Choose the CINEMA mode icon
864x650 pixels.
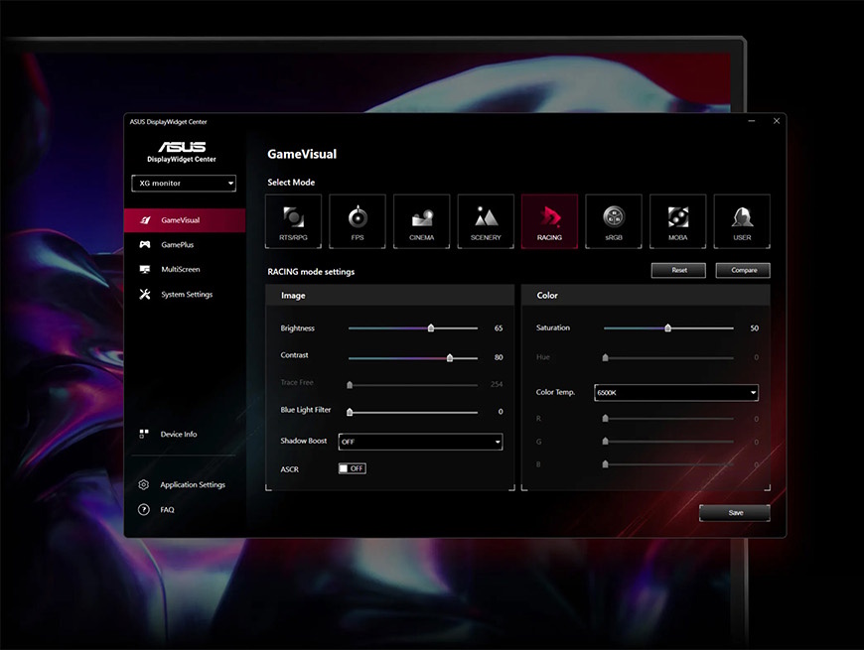pos(421,220)
